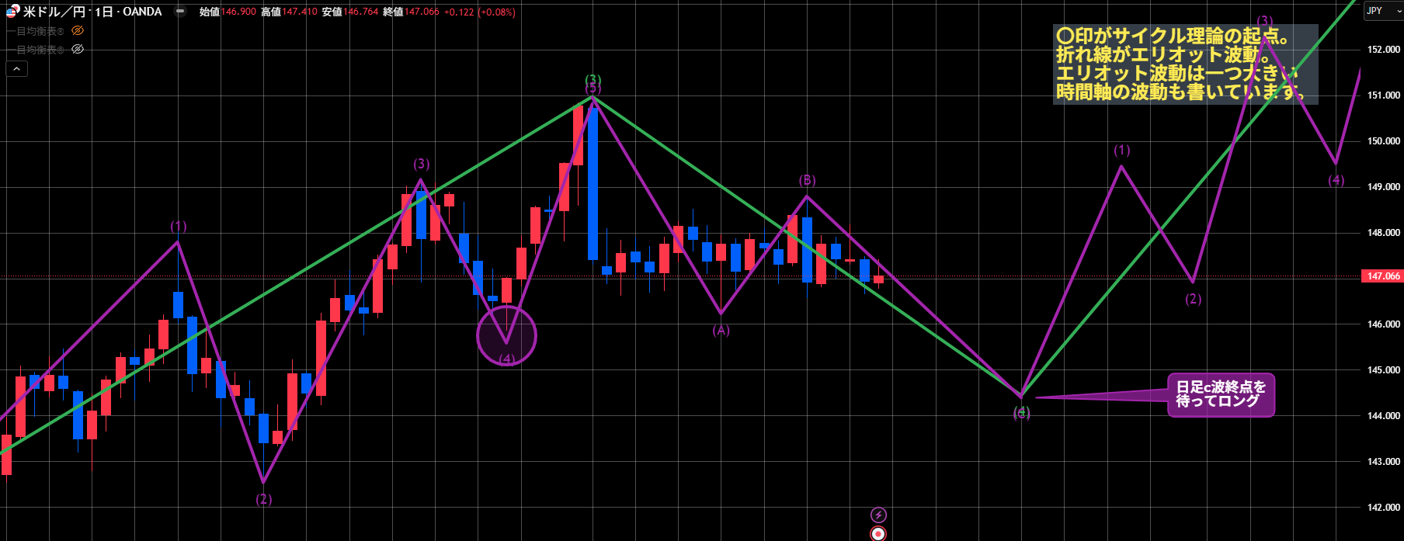Open the JPY currency dropdown
The image size is (1404, 541).
1383,11
